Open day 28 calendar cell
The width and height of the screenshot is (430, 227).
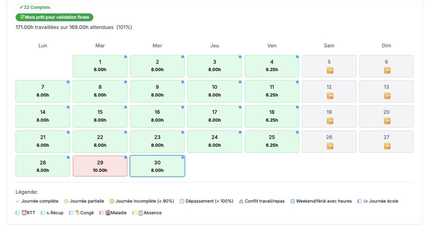43,167
